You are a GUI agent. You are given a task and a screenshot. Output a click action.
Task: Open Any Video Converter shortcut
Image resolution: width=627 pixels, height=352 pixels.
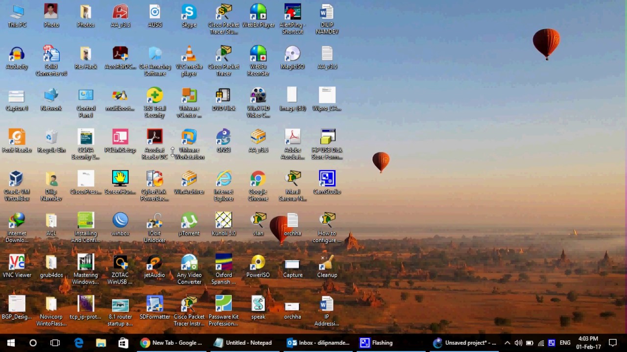tap(189, 269)
